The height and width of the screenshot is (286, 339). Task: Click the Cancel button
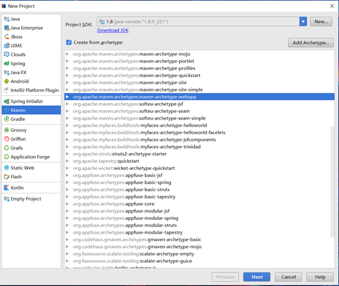(288, 277)
